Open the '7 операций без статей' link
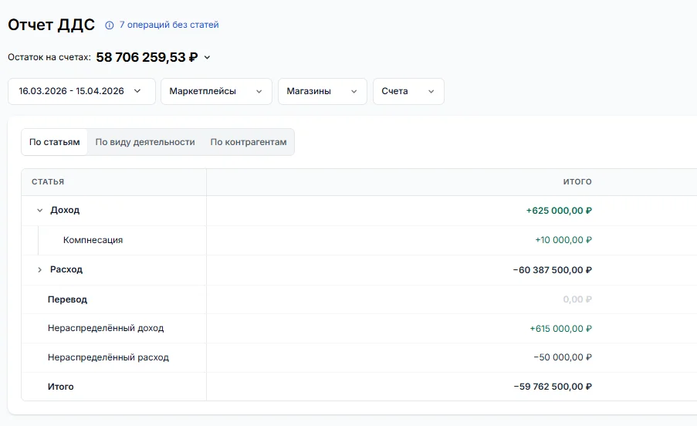Viewport: 697px width, 426px height. (169, 25)
